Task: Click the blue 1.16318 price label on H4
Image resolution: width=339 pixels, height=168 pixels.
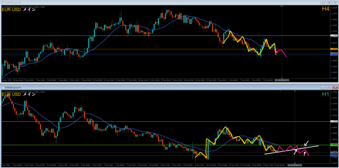Action: click(x=334, y=54)
